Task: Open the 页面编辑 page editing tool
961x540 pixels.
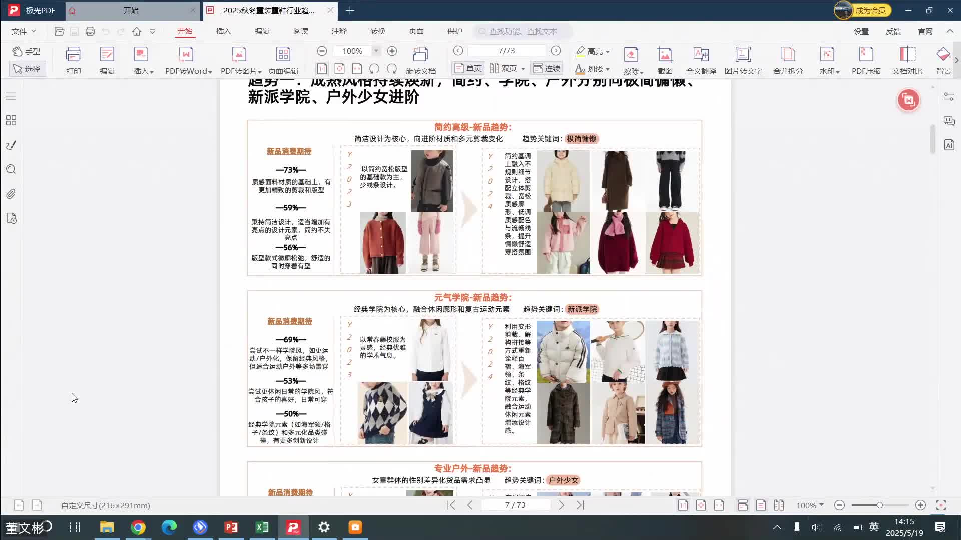Action: tap(283, 59)
